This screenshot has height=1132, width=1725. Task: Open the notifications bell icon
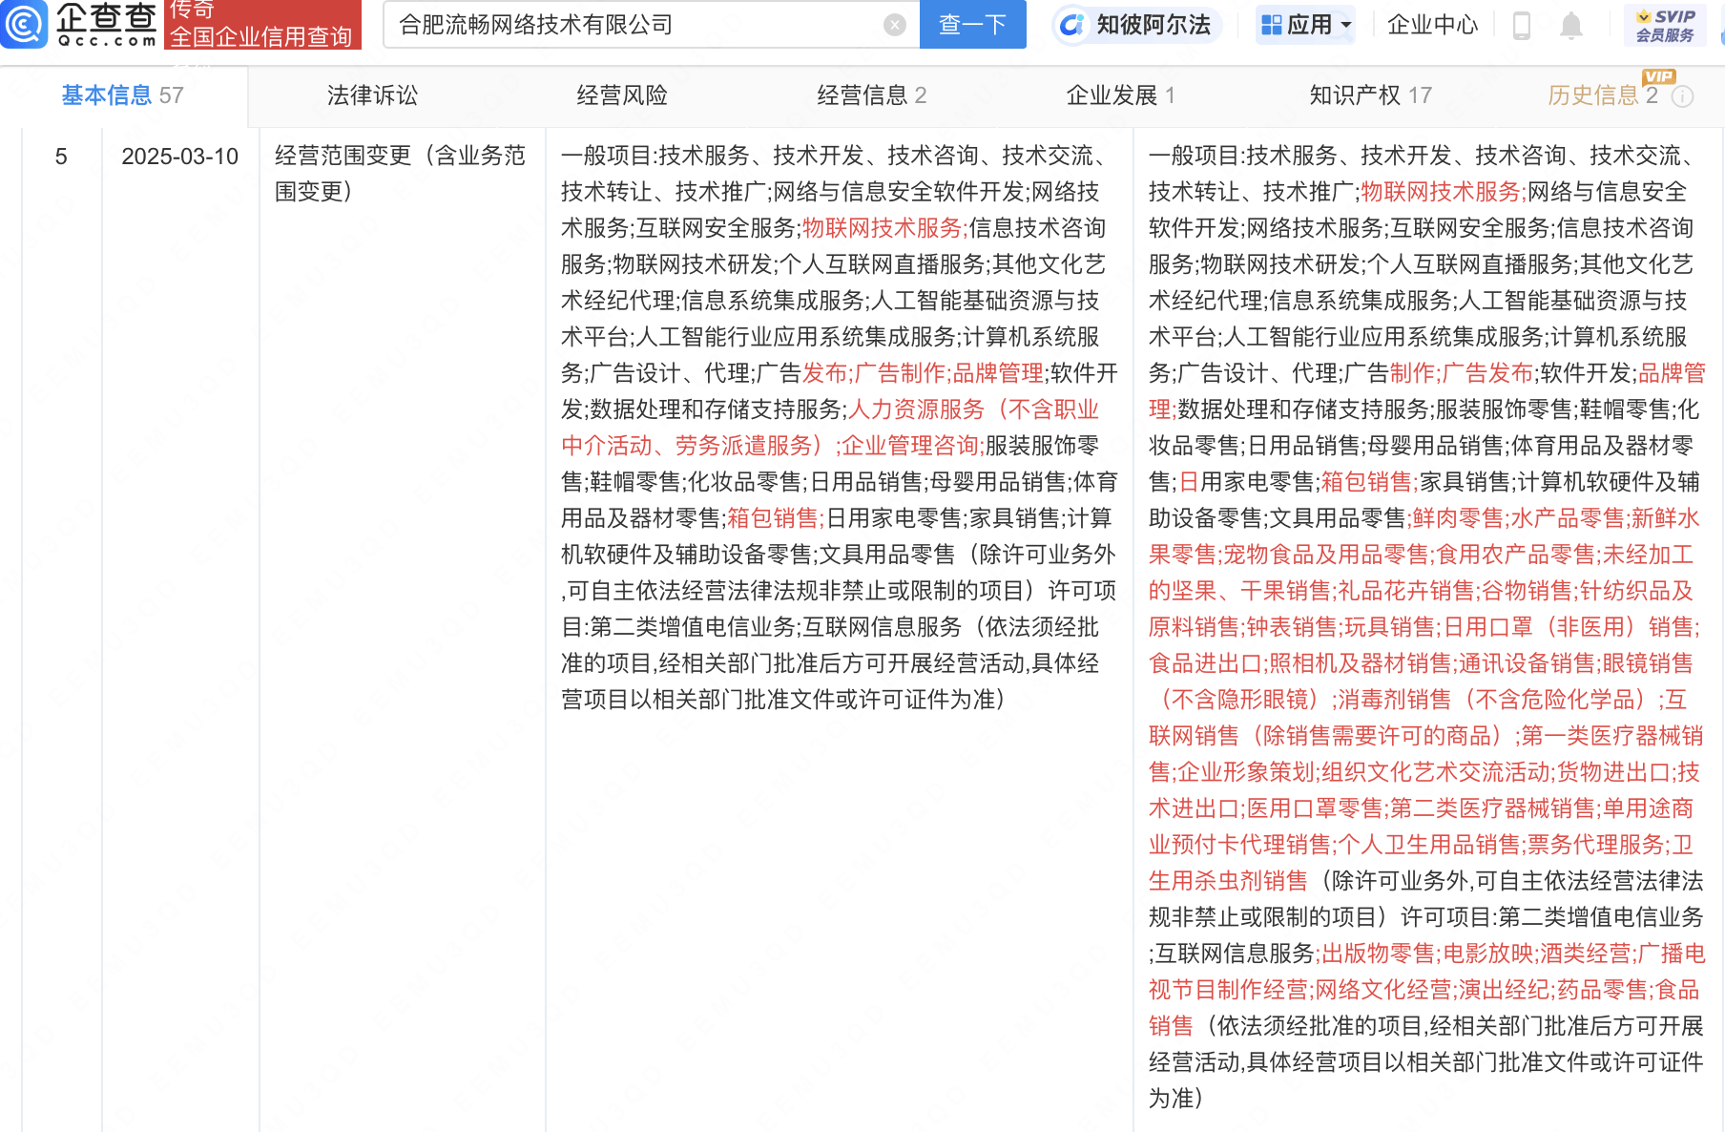pyautogui.click(x=1570, y=26)
